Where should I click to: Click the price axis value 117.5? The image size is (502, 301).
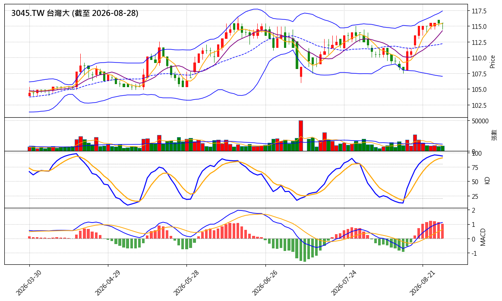479,11
